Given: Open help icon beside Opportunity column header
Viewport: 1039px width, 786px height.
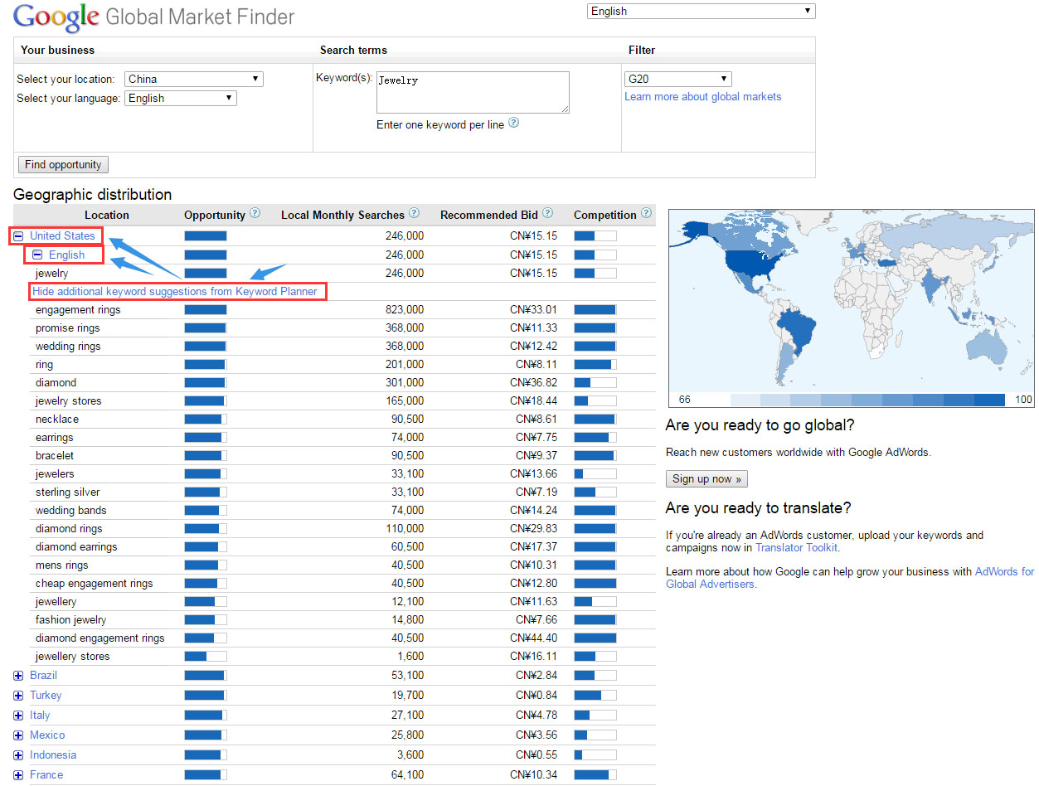Looking at the screenshot, I should coord(255,213).
